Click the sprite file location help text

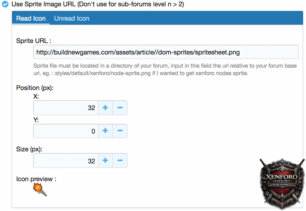[165, 69]
